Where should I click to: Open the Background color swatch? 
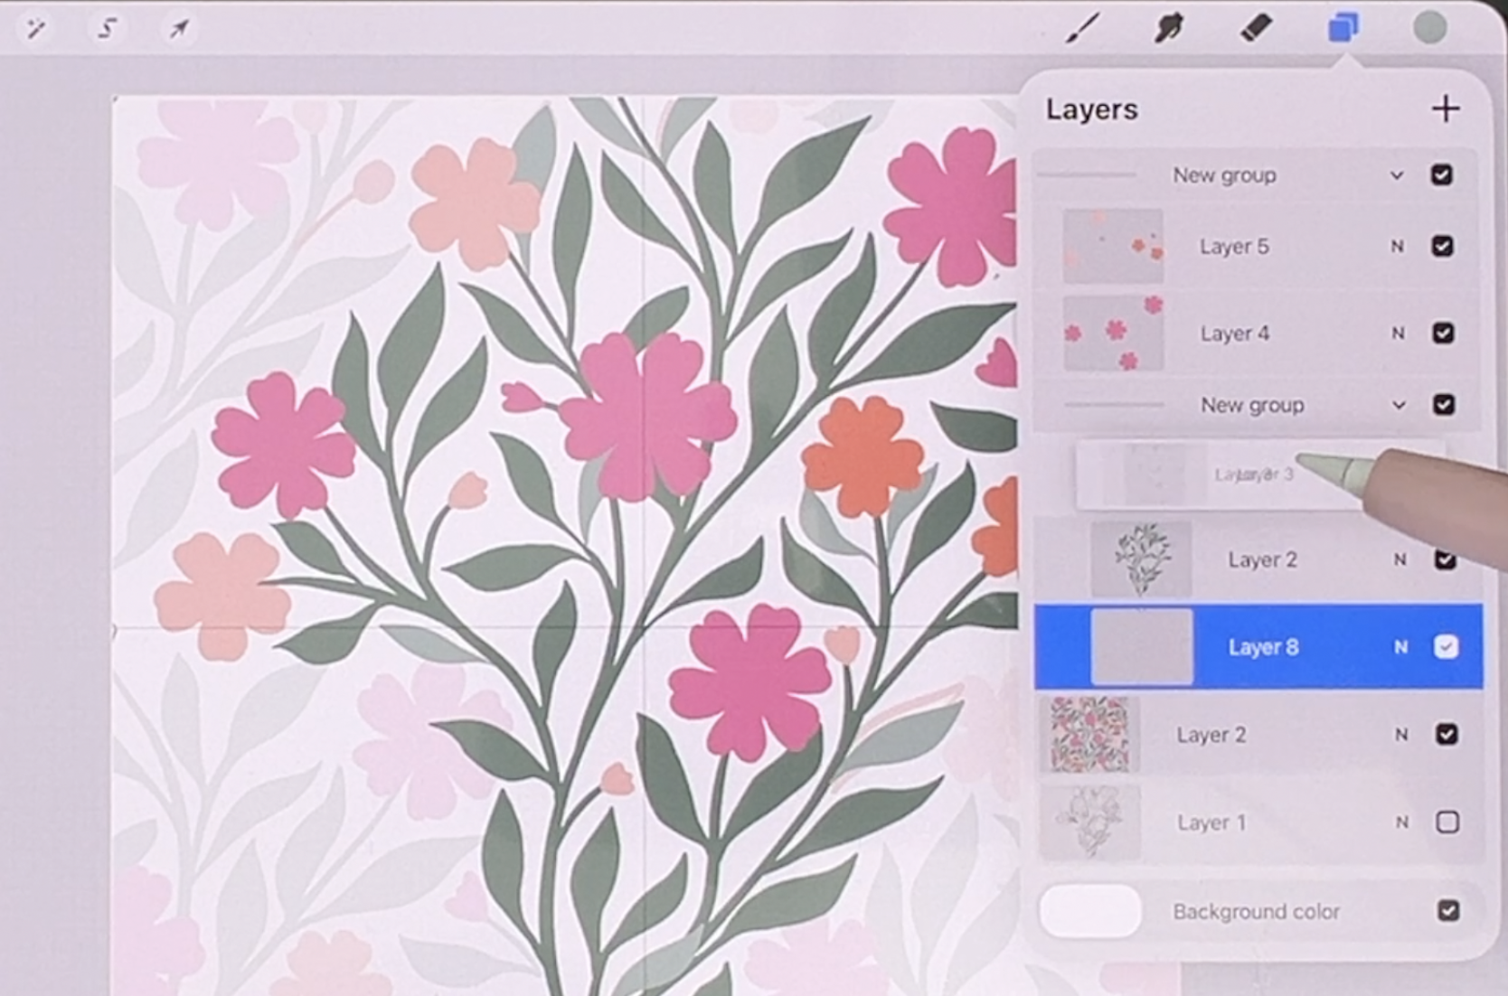point(1091,910)
